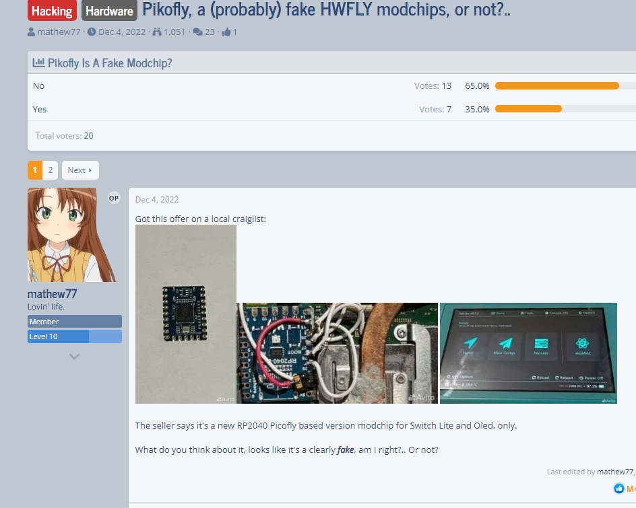The width and height of the screenshot is (636, 508).
Task: Open the Next page arrow button
Action: pyautogui.click(x=80, y=170)
